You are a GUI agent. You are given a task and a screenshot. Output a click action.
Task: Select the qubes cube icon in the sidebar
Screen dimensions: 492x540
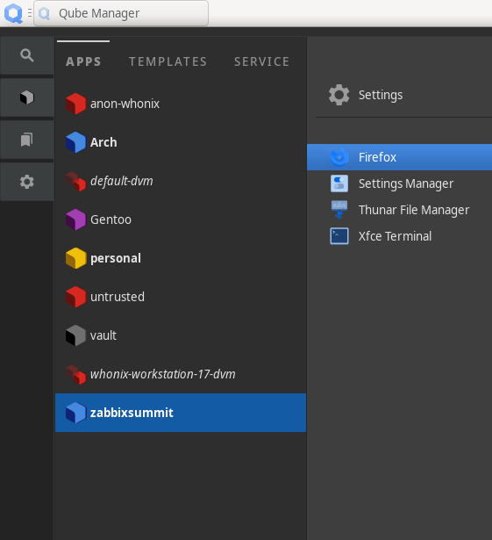pyautogui.click(x=27, y=97)
